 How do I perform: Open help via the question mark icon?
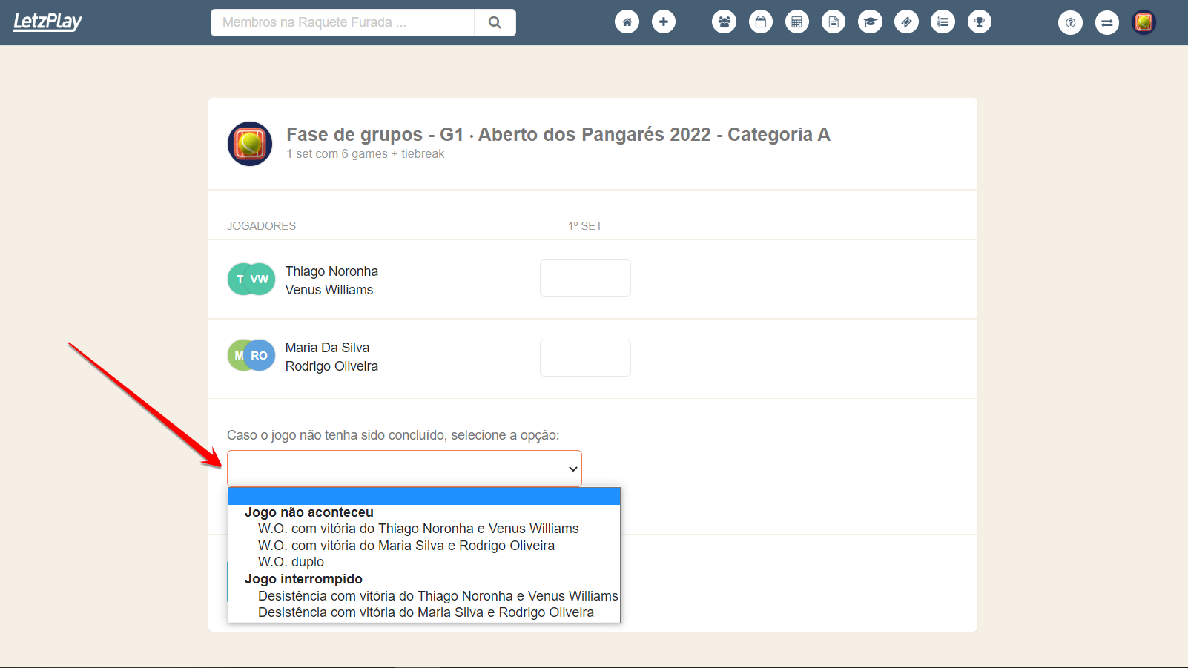(x=1070, y=22)
